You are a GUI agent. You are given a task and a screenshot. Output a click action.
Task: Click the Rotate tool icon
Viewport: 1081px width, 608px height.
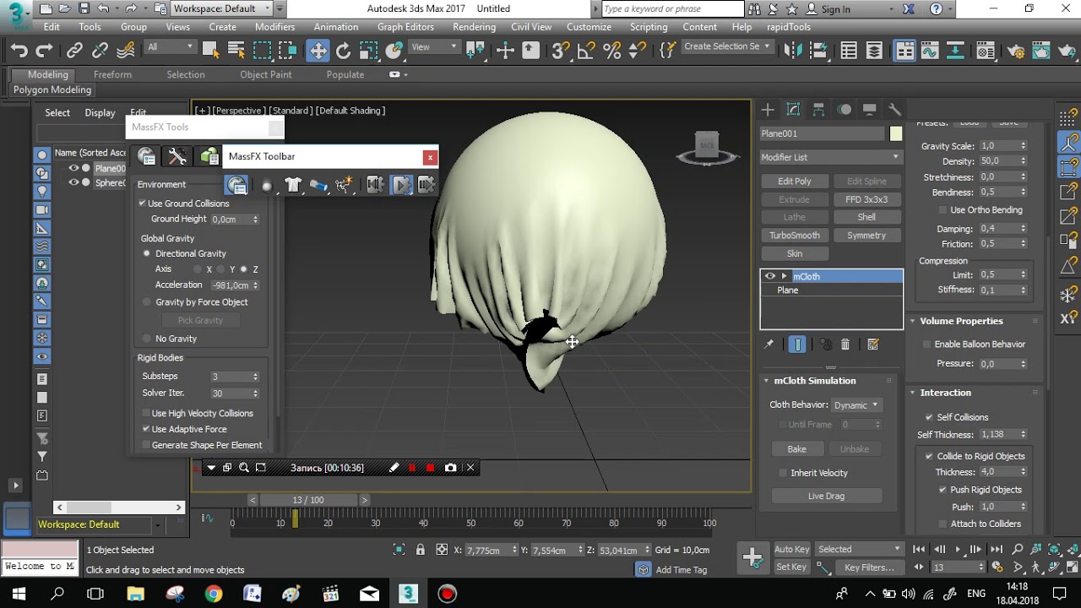tap(343, 51)
